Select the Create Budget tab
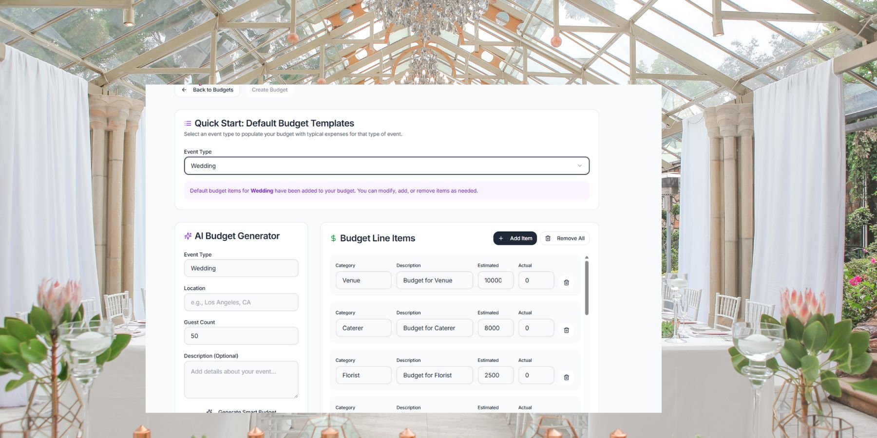Viewport: 877px width, 438px height. 269,90
